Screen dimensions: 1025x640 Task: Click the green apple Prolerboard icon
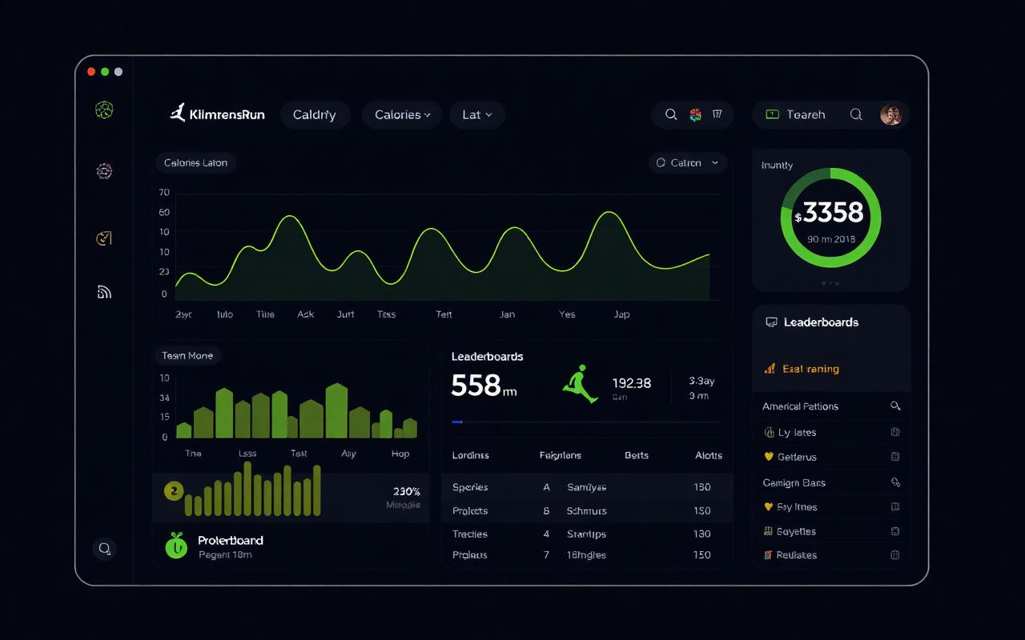(x=176, y=545)
